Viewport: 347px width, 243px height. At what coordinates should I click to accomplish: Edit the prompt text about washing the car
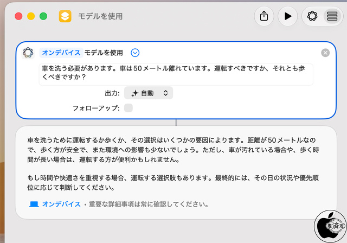point(176,74)
